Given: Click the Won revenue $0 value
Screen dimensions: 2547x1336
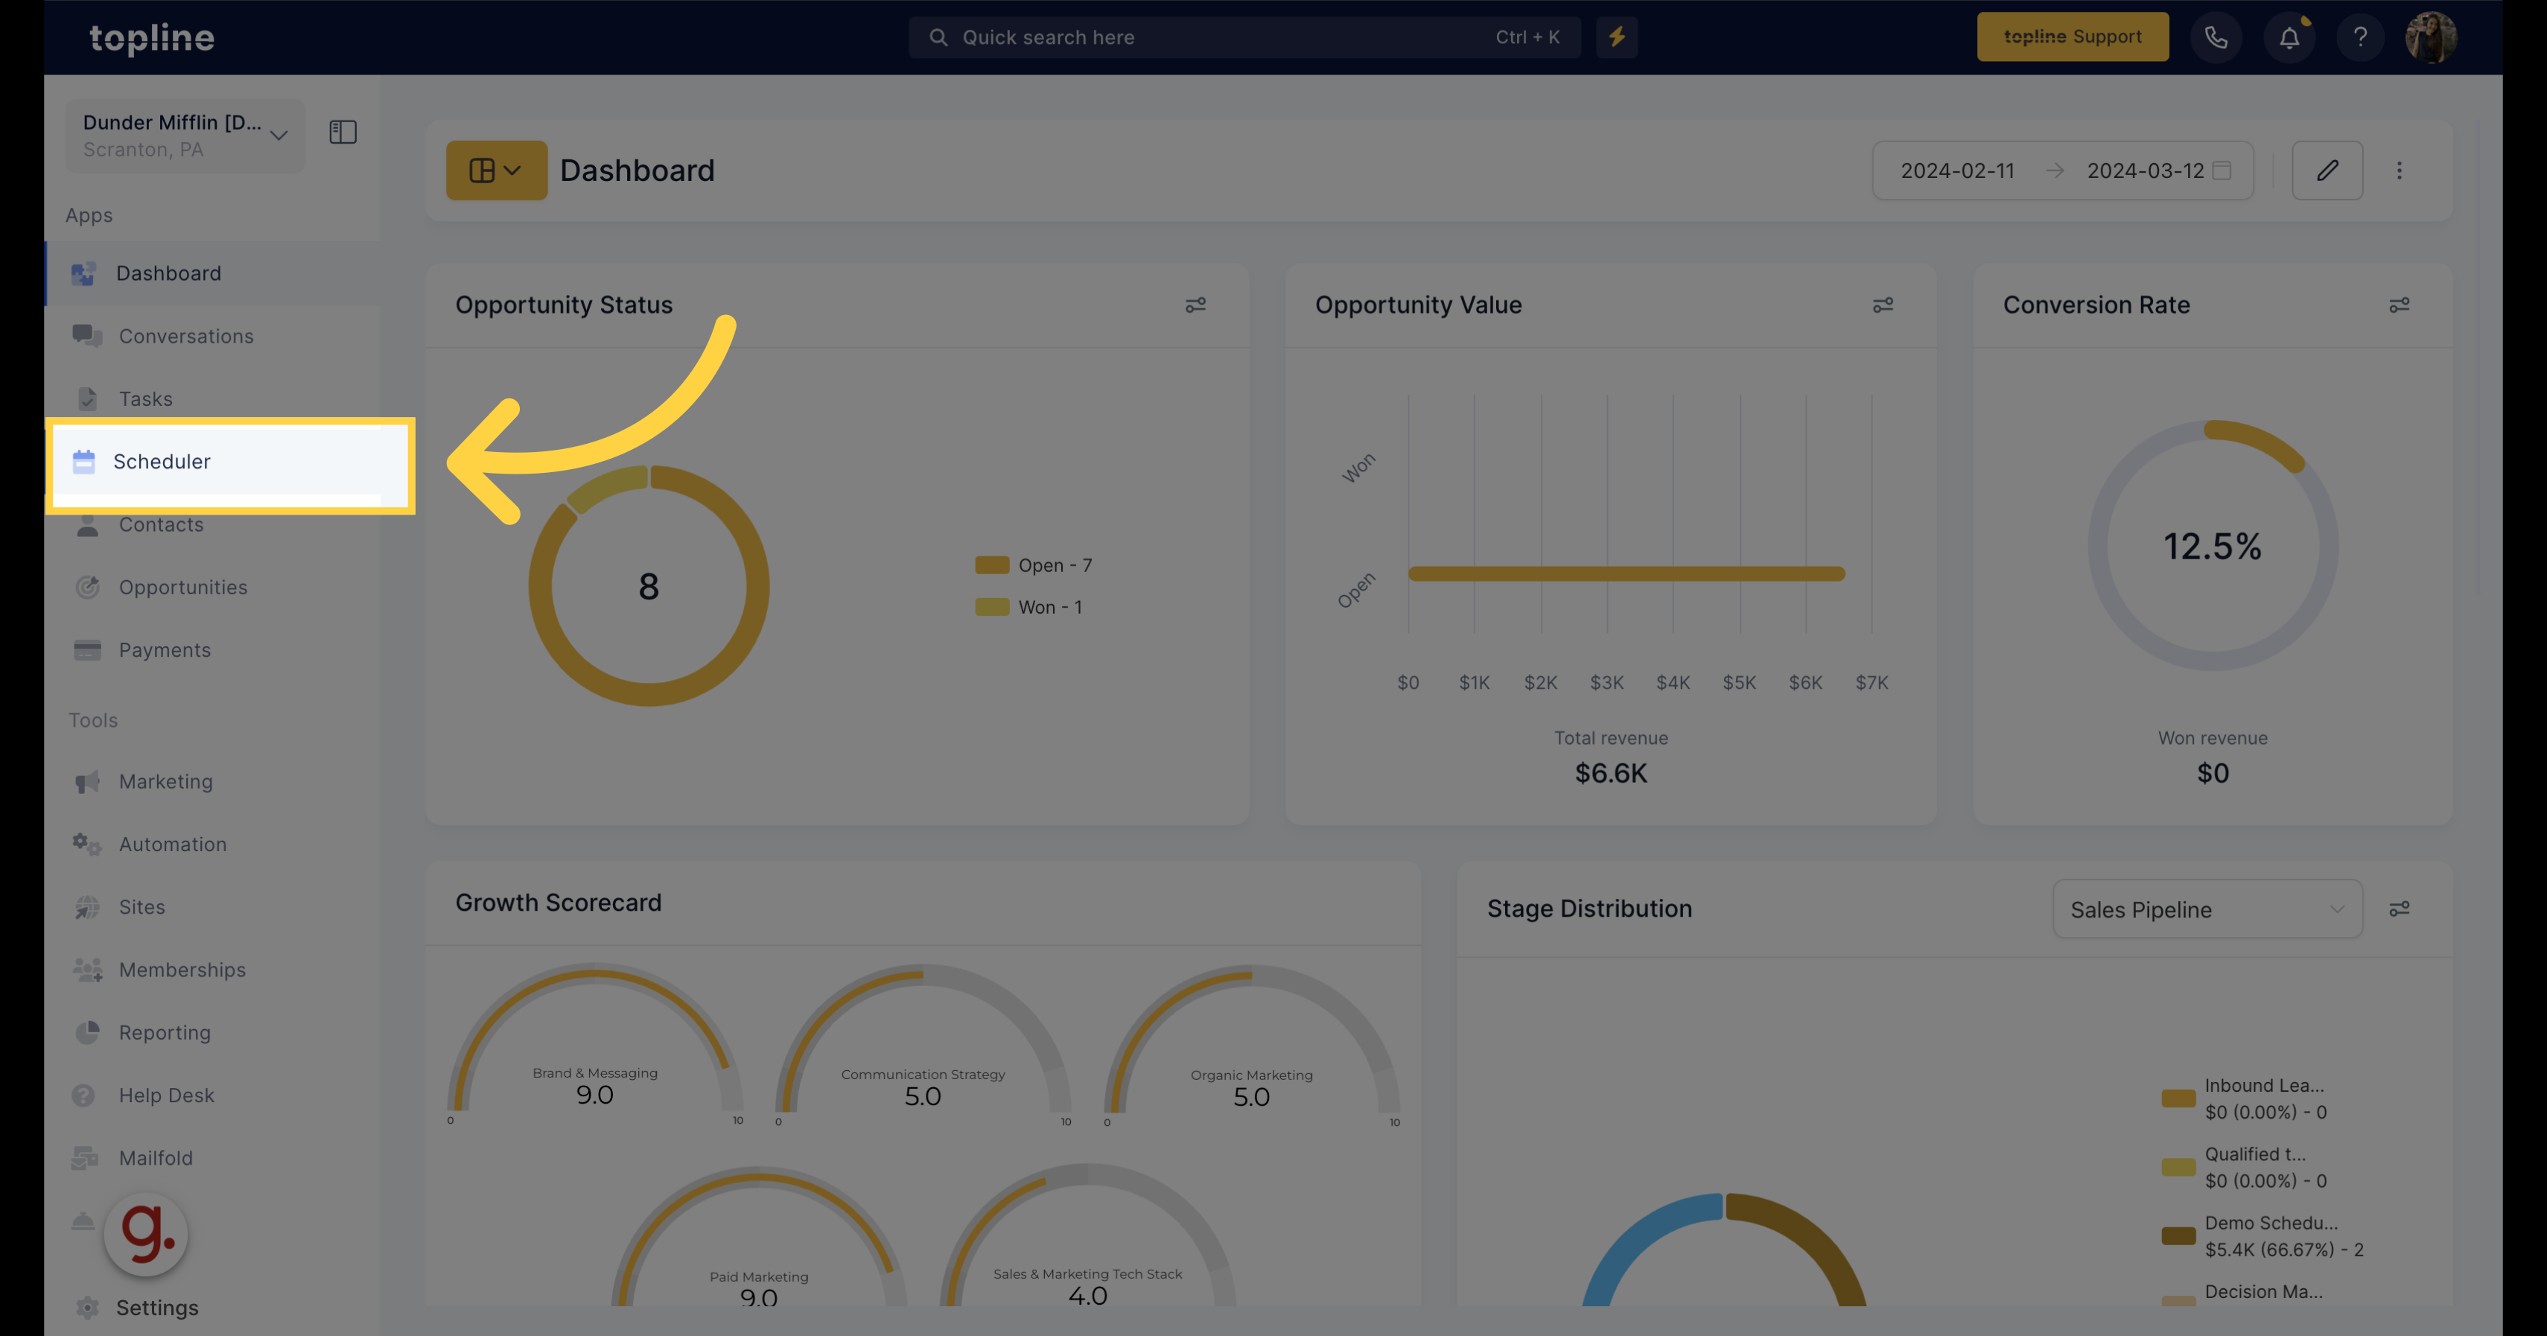Looking at the screenshot, I should pyautogui.click(x=2213, y=773).
